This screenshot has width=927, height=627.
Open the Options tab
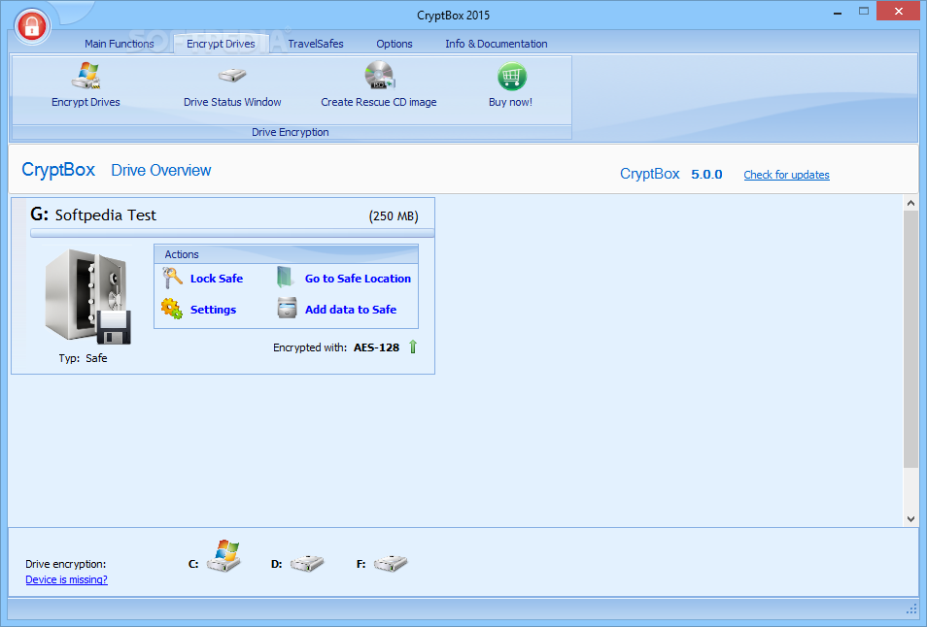[x=395, y=44]
